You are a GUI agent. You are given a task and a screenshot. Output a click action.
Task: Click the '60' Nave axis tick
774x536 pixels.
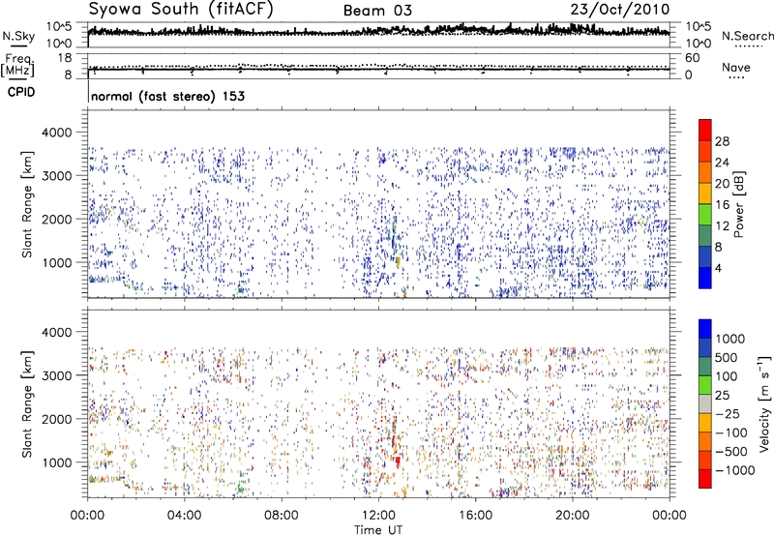point(692,58)
